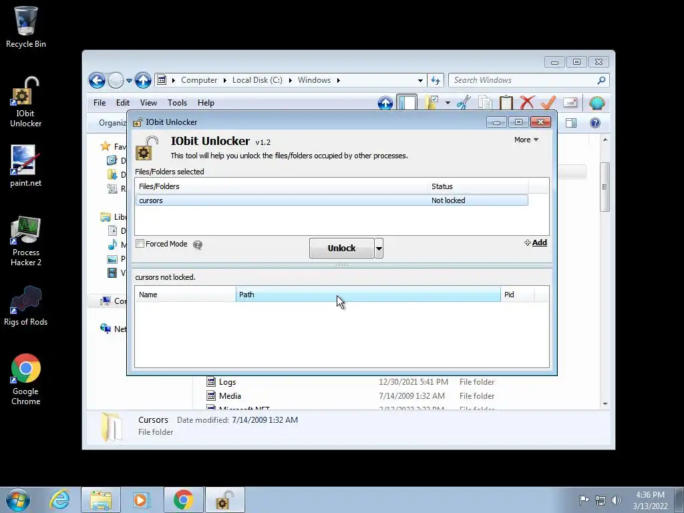
Task: Enable the Forced Mode checkbox
Action: pyautogui.click(x=140, y=244)
